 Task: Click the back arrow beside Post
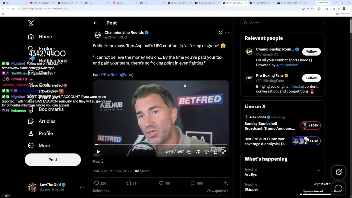pyautogui.click(x=95, y=23)
